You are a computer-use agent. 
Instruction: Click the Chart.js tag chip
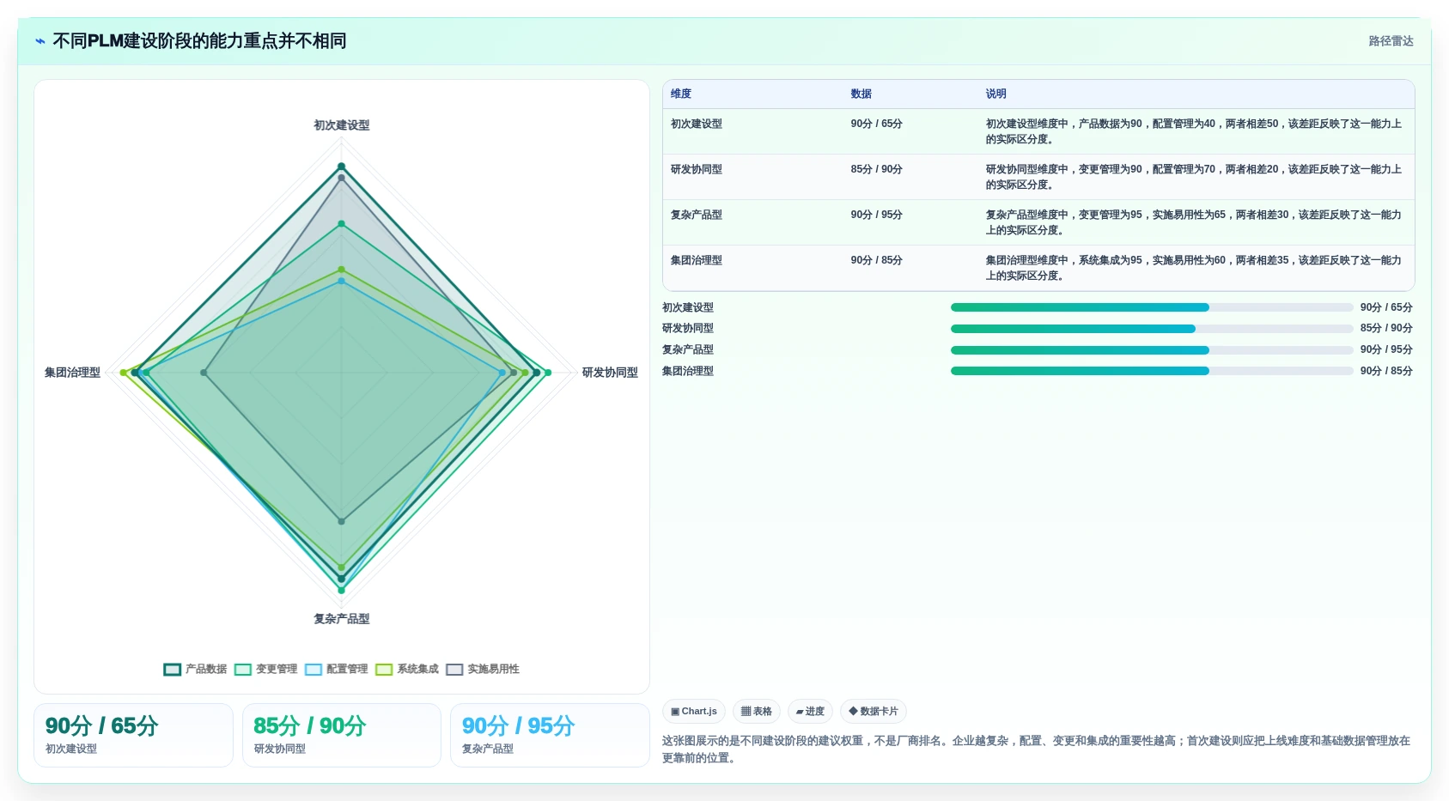pos(694,711)
